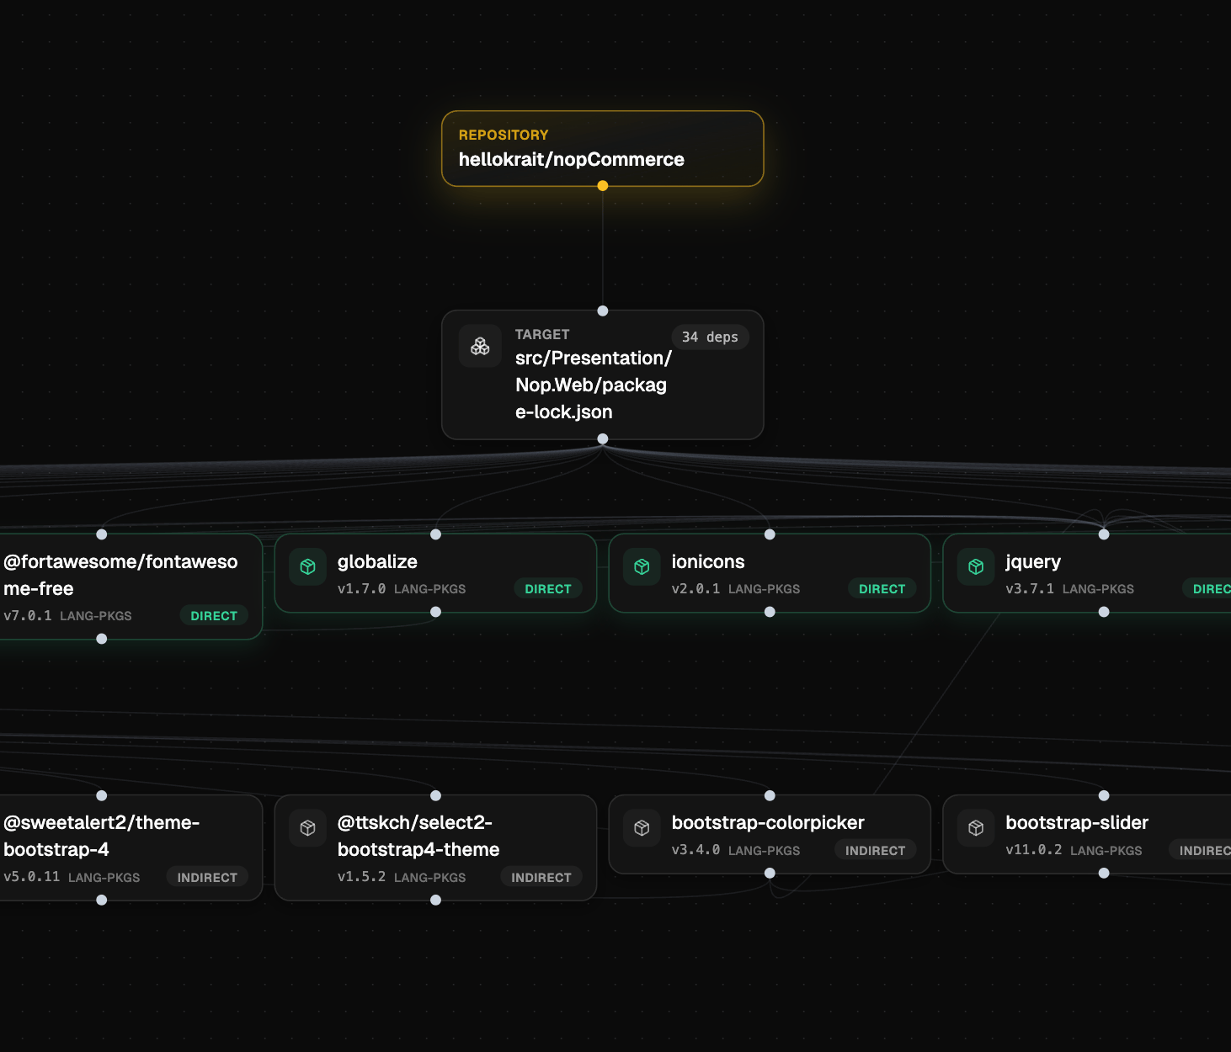The width and height of the screenshot is (1231, 1052).
Task: Click the jquery package icon
Action: pyautogui.click(x=976, y=566)
